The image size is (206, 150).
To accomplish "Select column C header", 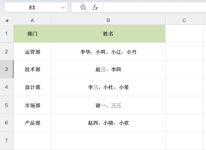I will [184, 20].
